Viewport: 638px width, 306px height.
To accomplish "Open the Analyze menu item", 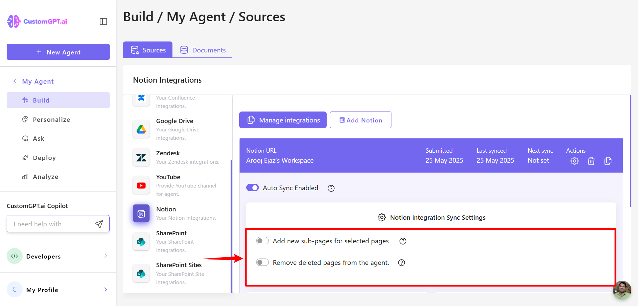I will pos(58,177).
